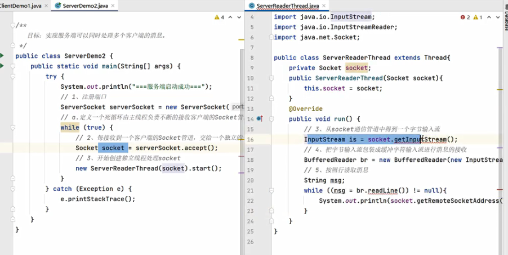Select the ServerDemo2.java tab
The width and height of the screenshot is (508, 255).
coord(86,6)
